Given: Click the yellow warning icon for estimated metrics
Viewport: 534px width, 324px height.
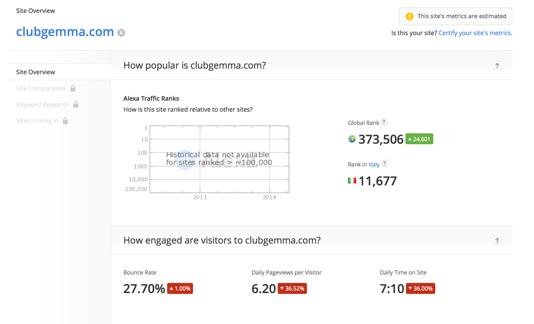Looking at the screenshot, I should click(410, 16).
